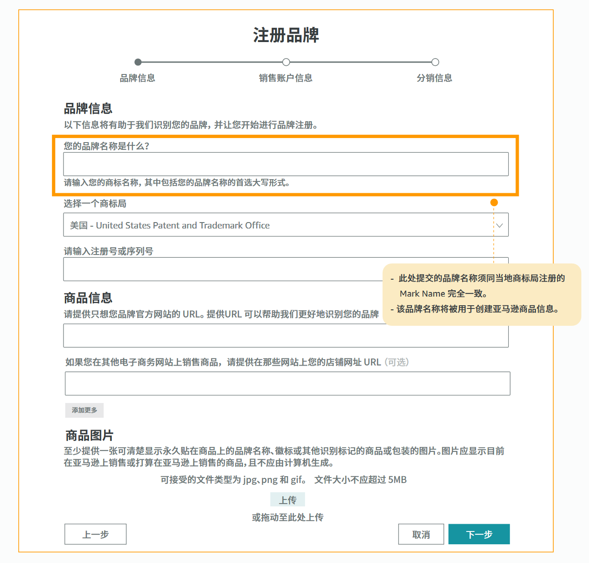This screenshot has height=563, width=589.
Task: Click the 上传 upload button
Action: click(x=288, y=500)
